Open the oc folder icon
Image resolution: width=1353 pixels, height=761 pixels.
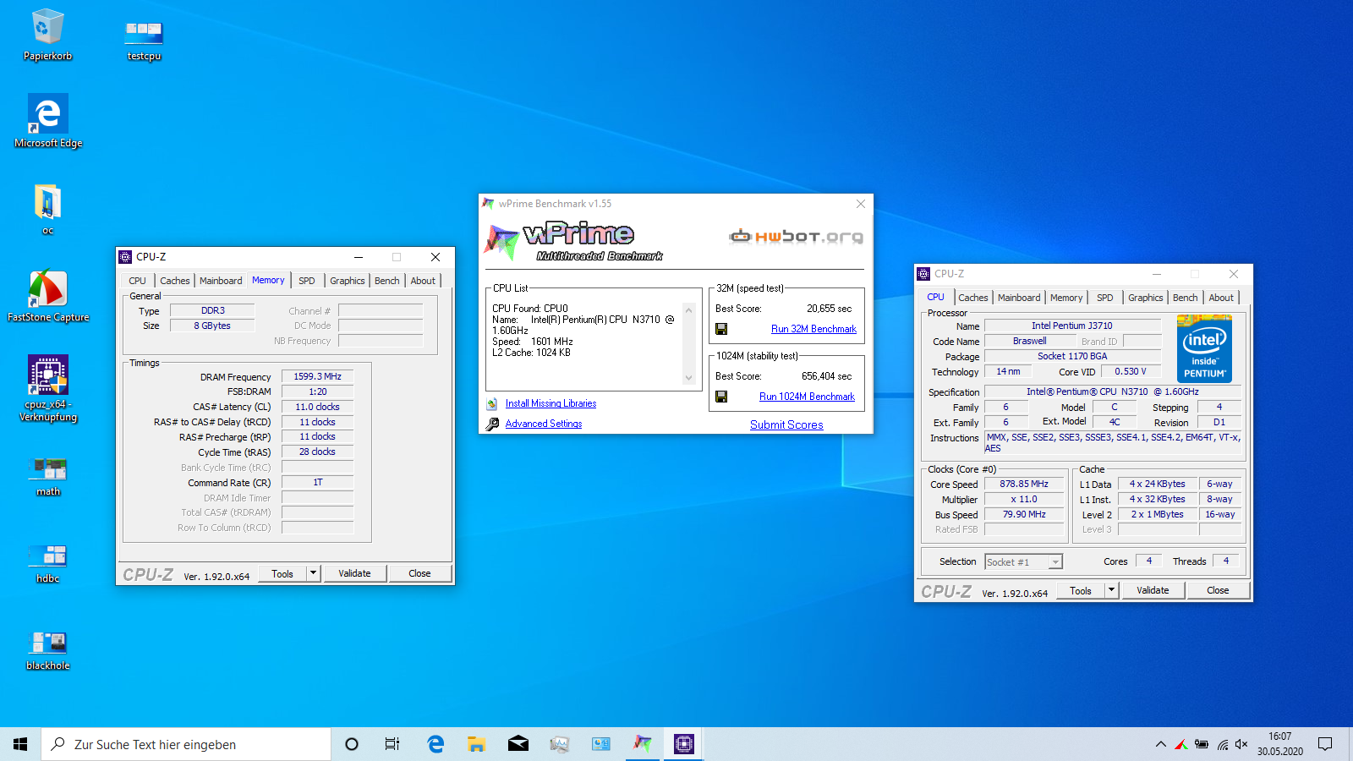point(47,209)
